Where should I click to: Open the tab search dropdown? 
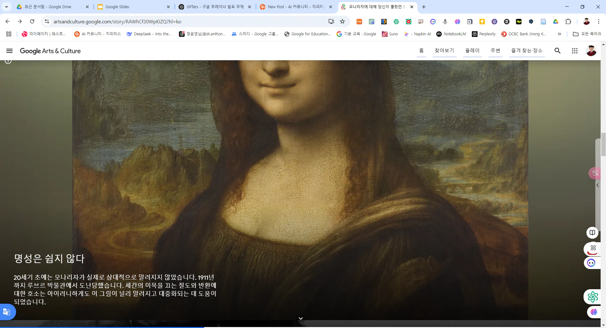[x=6, y=7]
